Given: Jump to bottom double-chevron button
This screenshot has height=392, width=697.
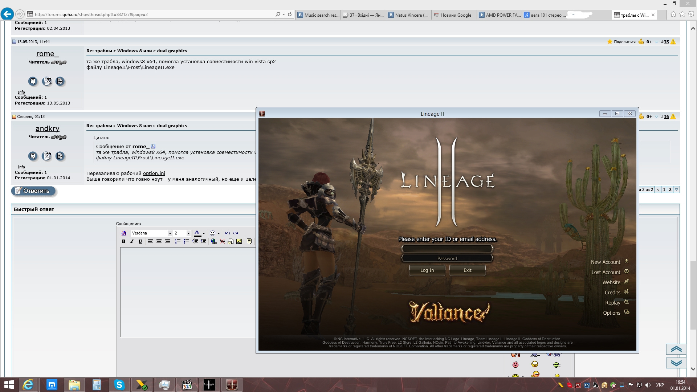Looking at the screenshot, I should point(676,363).
